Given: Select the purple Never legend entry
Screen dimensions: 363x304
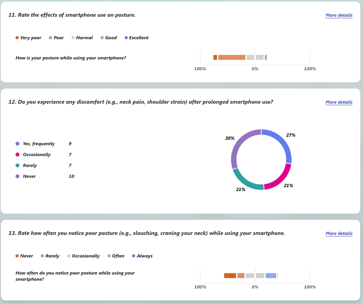Looking at the screenshot, I should 26,176.
